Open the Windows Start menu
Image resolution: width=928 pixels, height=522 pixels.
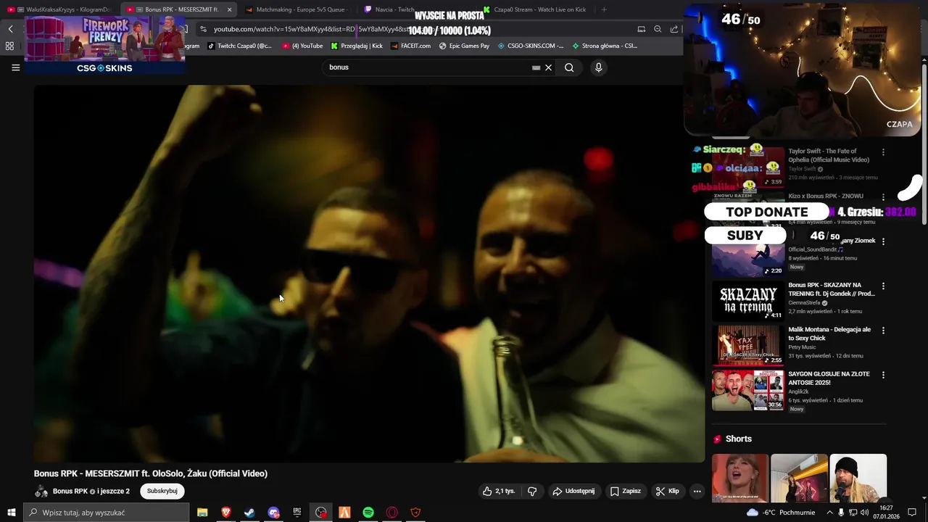point(11,513)
